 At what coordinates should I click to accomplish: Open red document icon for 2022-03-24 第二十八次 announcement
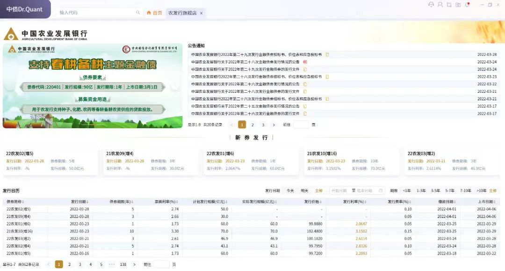click(305, 62)
